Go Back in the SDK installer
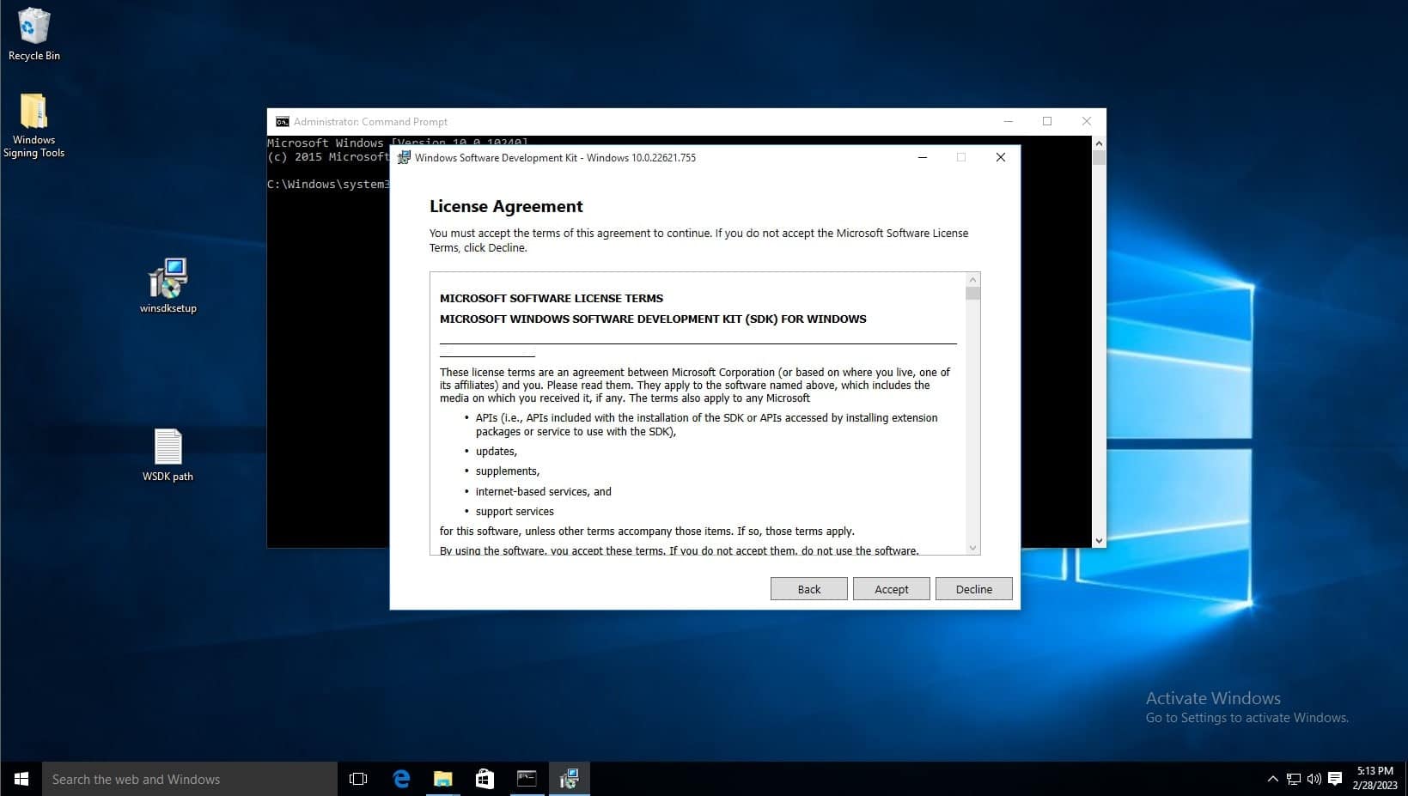The image size is (1408, 796). (808, 589)
